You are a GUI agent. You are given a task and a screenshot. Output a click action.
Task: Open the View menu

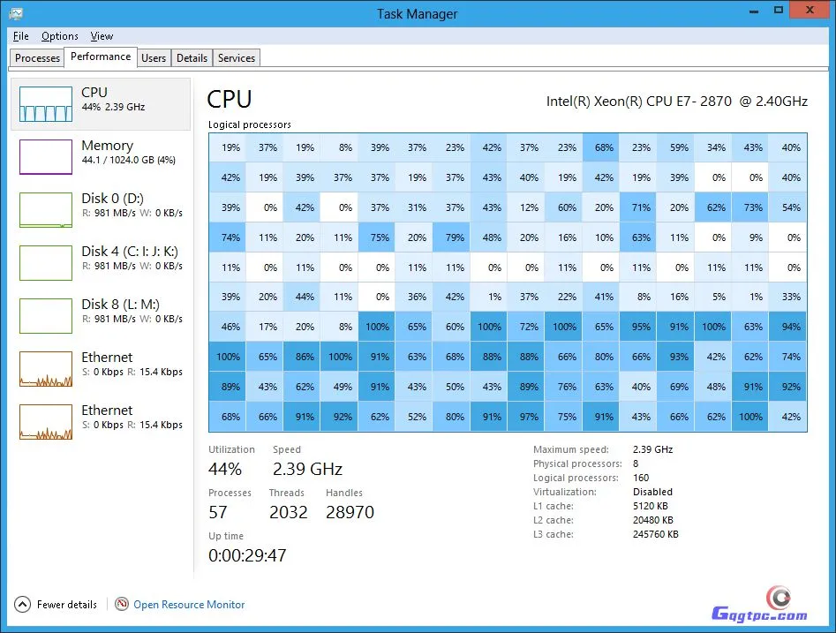click(102, 36)
